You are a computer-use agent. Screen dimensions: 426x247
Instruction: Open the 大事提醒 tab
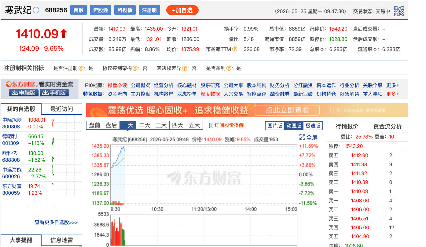click(x=21, y=240)
